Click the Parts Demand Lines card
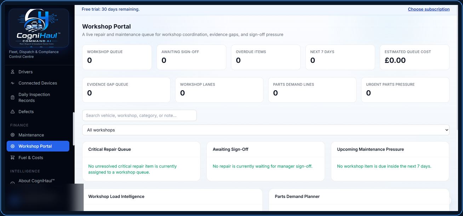463x216 pixels. pyautogui.click(x=312, y=90)
